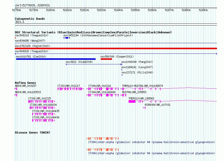This screenshot has width=224, height=161.
Task: Click the esv1184141 (Levy2007) label
Action: pos(137,67)
